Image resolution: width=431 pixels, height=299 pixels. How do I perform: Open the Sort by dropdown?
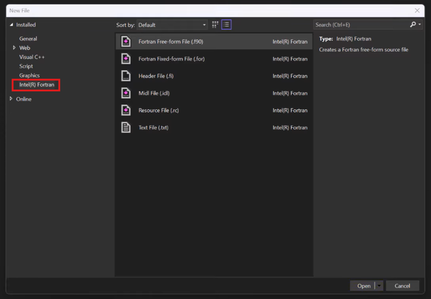[172, 25]
